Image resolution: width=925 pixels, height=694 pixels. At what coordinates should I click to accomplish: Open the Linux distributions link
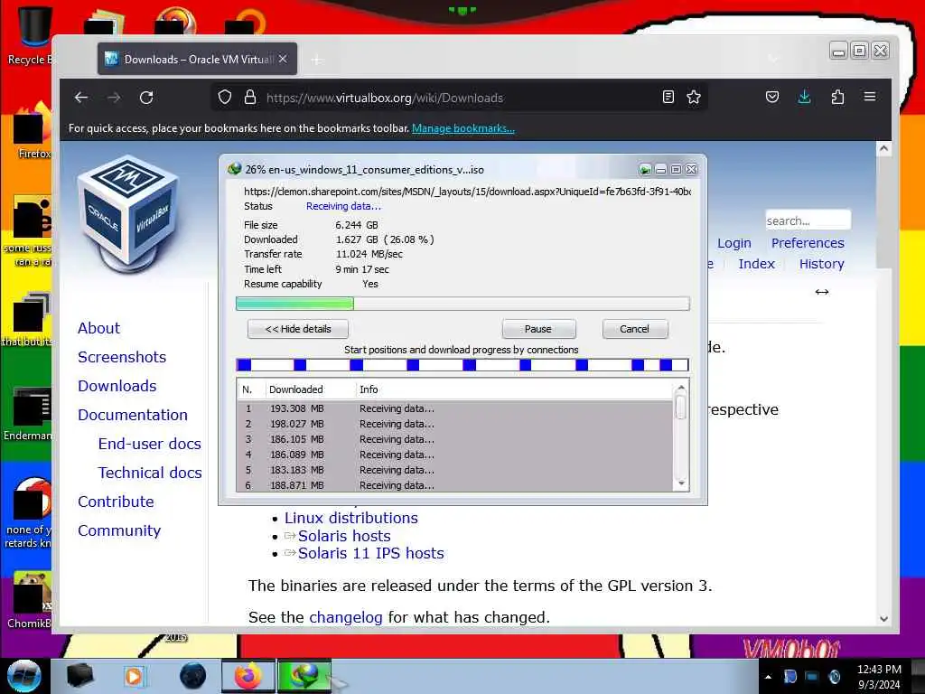(x=351, y=518)
